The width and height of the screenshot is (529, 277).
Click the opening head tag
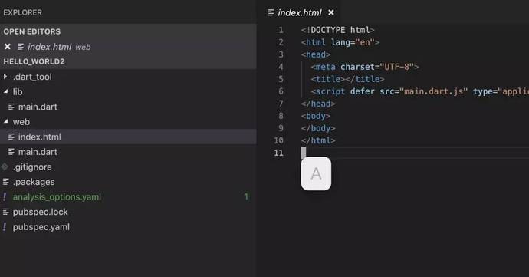[316, 54]
